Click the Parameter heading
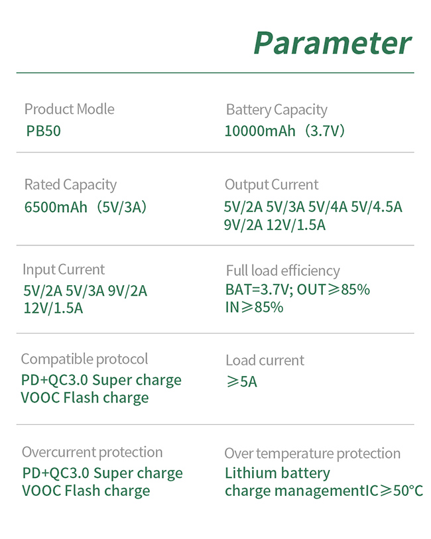This screenshot has width=431, height=539. point(332,43)
